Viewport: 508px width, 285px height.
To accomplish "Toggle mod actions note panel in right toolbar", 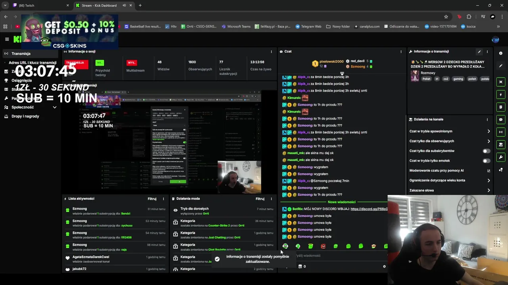I will pyautogui.click(x=501, y=107).
